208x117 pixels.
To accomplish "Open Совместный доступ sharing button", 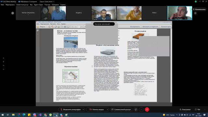I will click(x=121, y=110).
